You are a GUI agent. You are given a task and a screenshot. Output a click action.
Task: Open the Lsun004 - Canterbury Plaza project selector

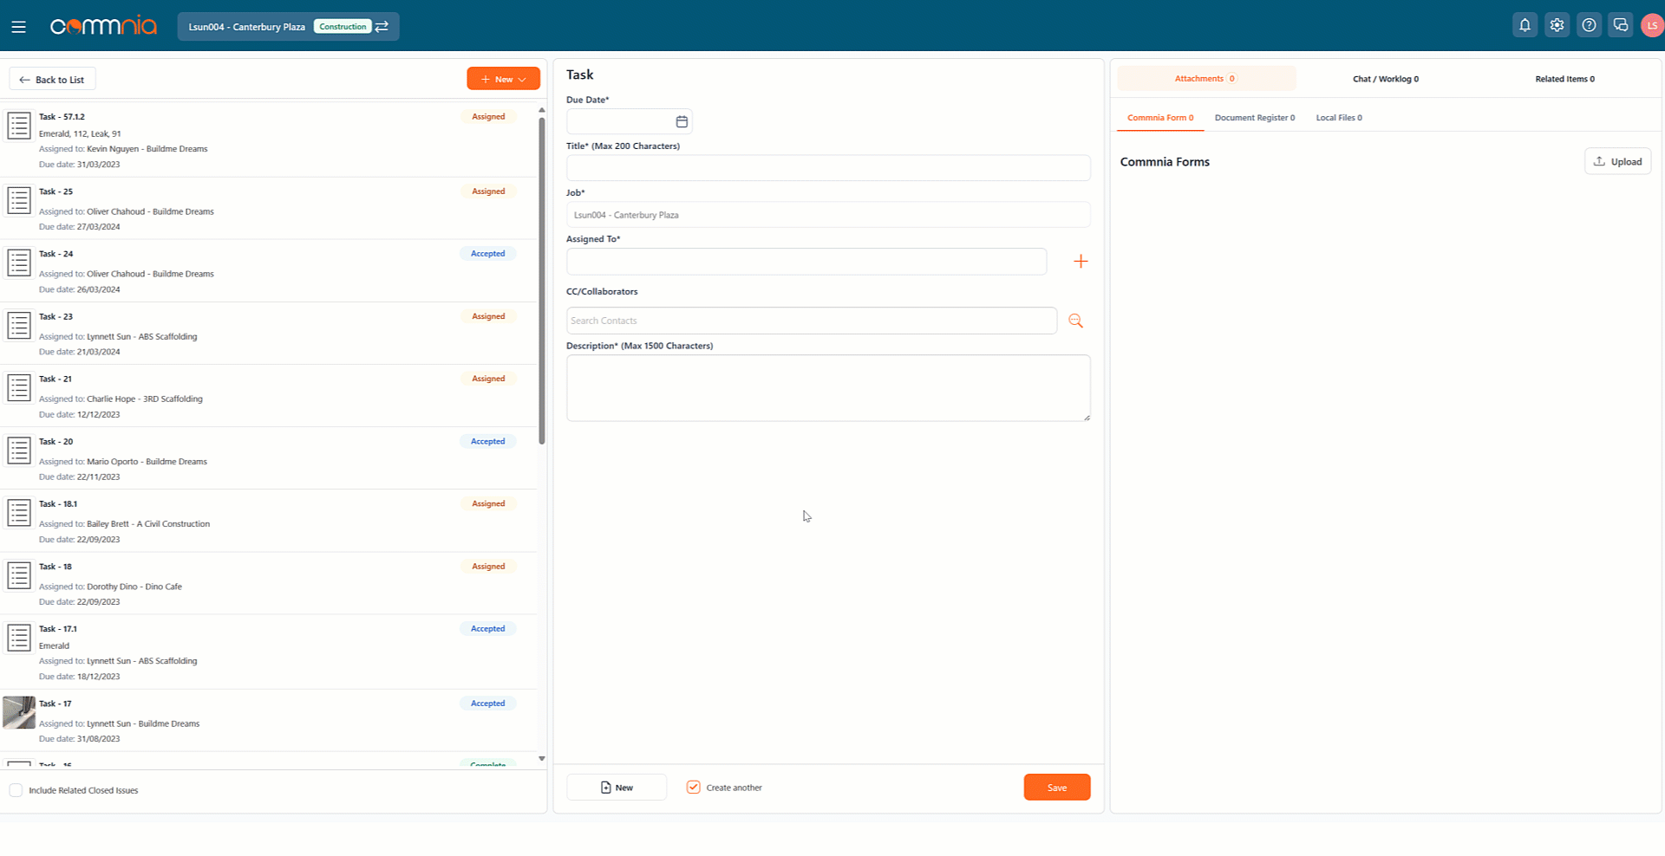point(288,27)
